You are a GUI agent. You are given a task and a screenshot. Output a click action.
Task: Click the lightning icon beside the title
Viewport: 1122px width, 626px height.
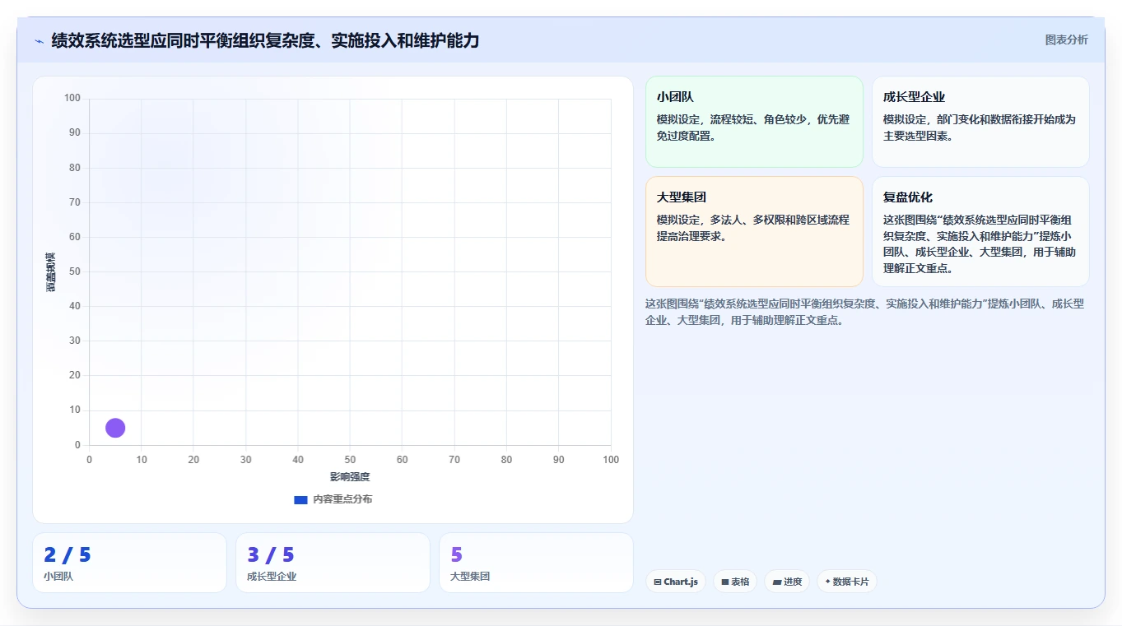(39, 41)
